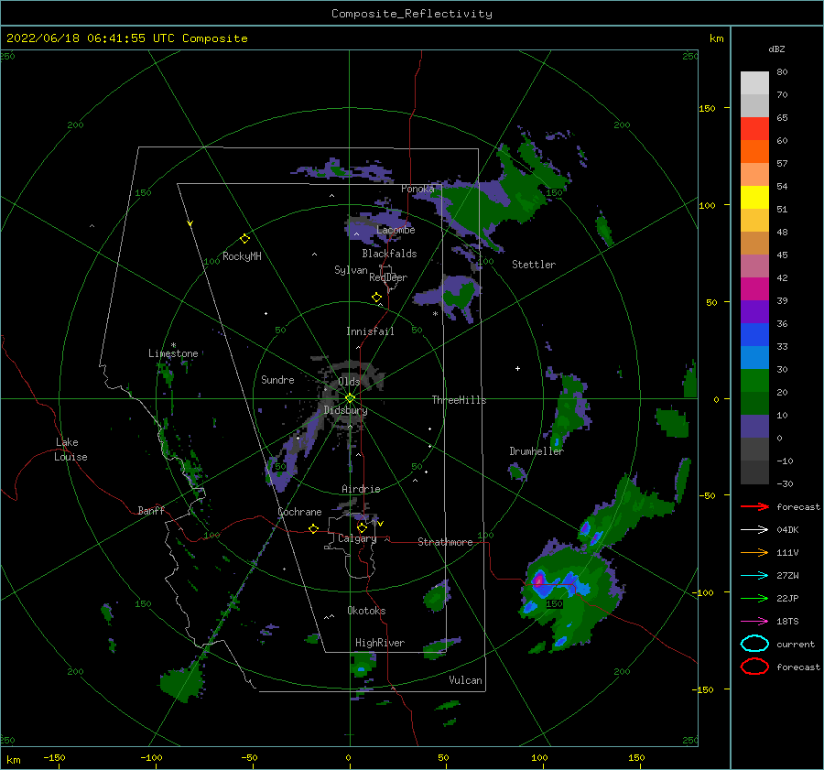Click the Stettler map label
Viewport: 824px width, 770px height.
[534, 265]
